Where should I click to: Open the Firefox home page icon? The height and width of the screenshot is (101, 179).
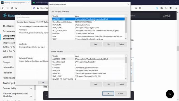coord(17,8)
